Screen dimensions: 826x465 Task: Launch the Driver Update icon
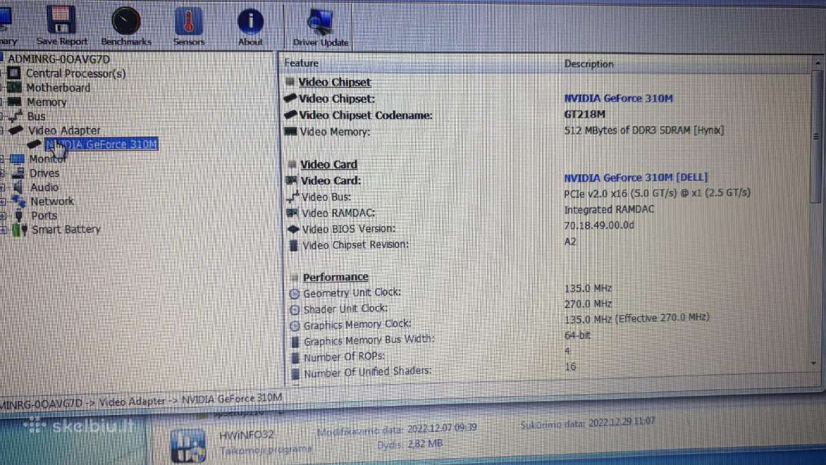(x=320, y=22)
